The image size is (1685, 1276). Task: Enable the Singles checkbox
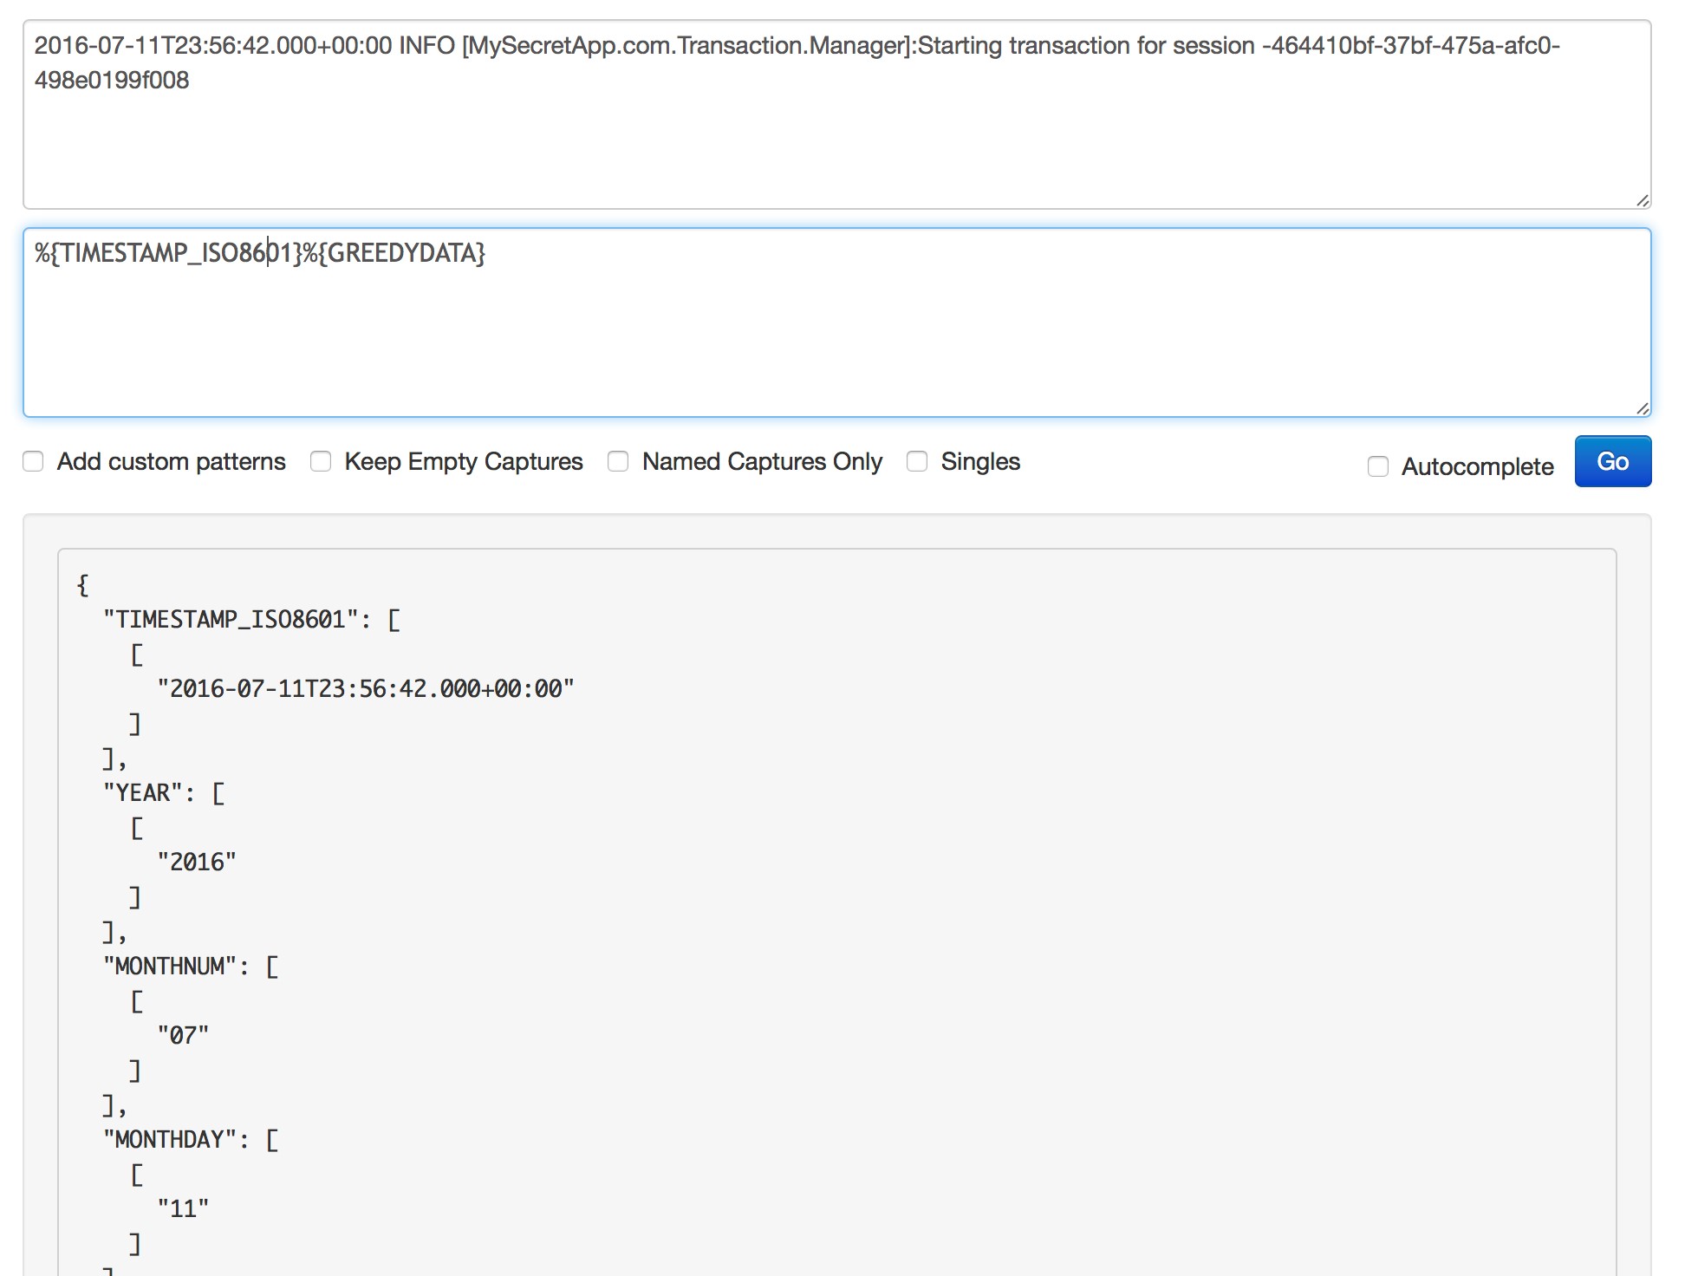coord(917,462)
